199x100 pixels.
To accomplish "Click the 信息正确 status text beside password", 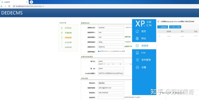I will tap(127, 37).
